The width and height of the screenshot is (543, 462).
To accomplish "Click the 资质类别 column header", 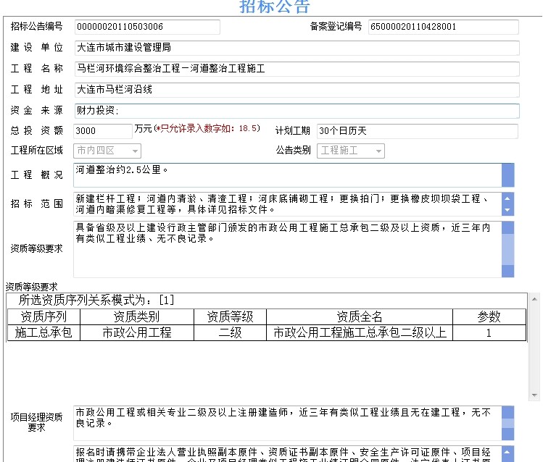I will click(x=137, y=316).
